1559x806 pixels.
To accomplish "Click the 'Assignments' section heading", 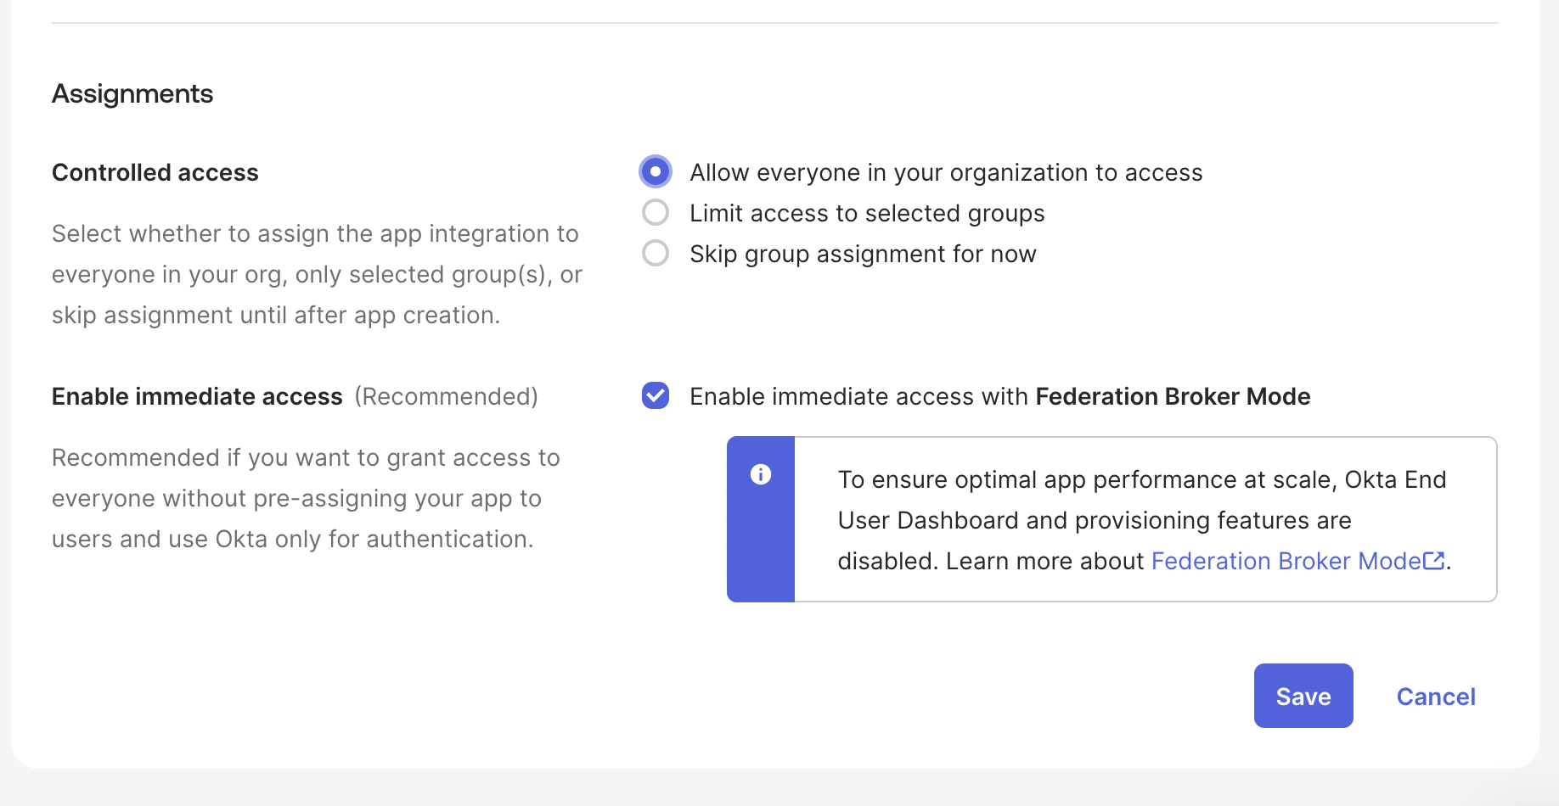I will coord(132,93).
